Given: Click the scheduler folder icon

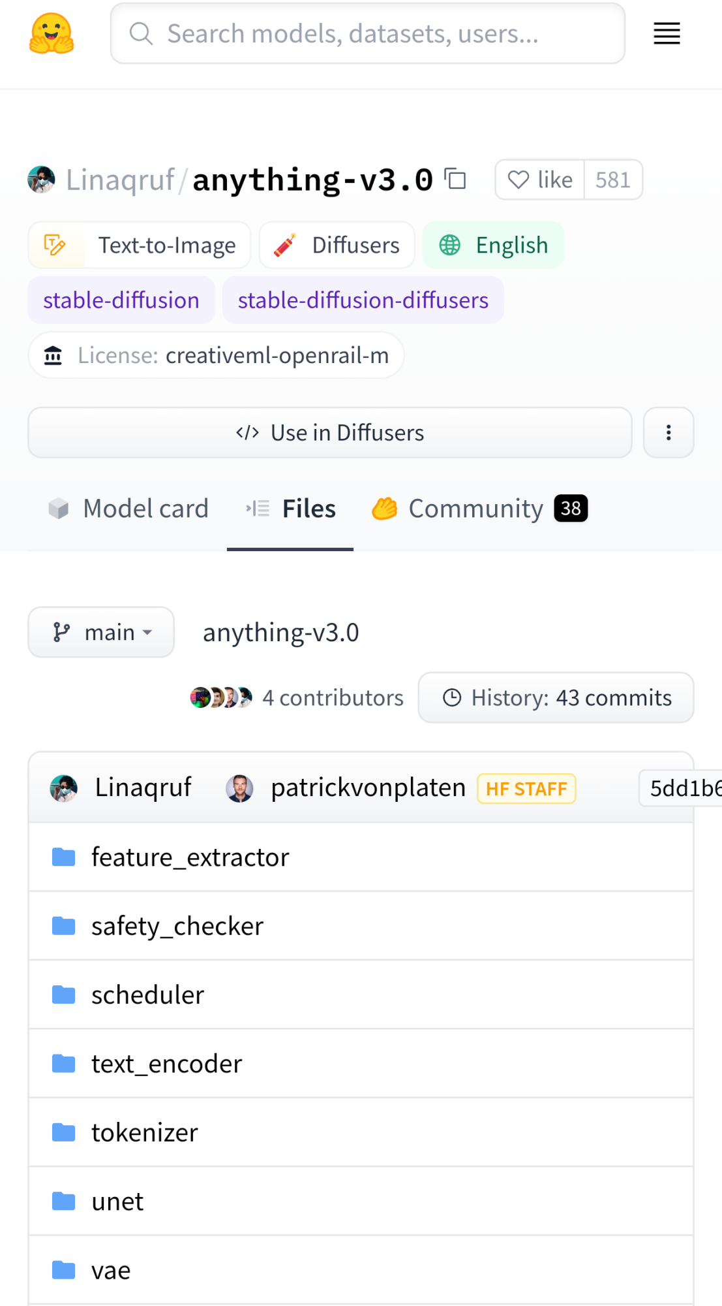Looking at the screenshot, I should [64, 995].
